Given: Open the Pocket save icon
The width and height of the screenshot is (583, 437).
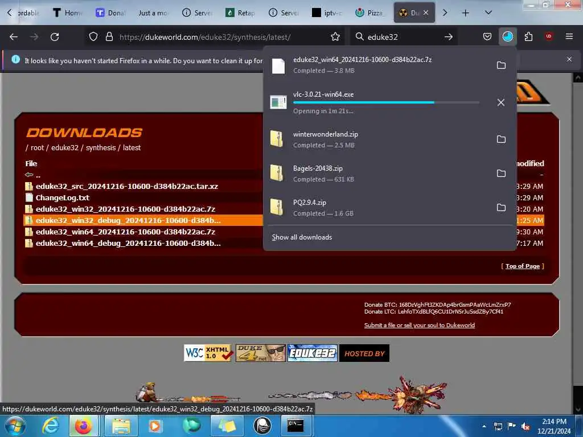Looking at the screenshot, I should tap(487, 37).
